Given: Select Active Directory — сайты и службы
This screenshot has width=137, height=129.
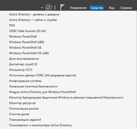Looking at the screenshot, I should [33, 20].
